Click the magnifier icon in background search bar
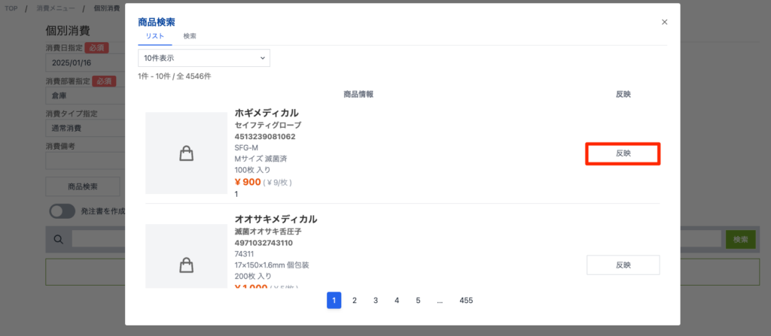771x336 pixels. click(x=59, y=240)
